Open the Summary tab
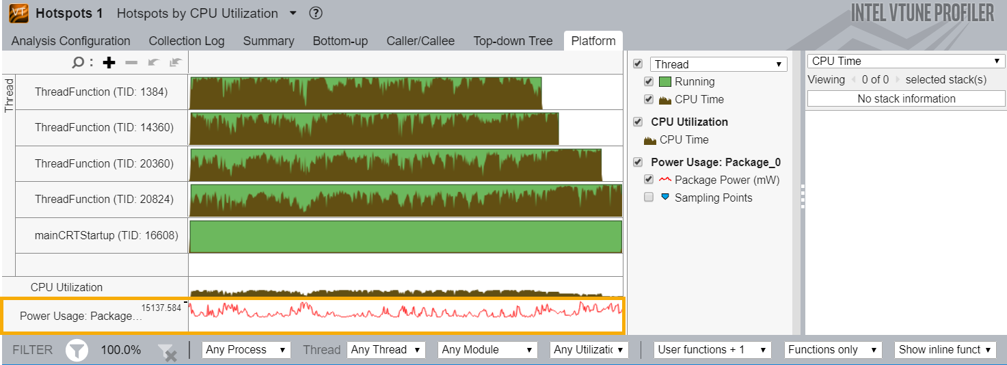 point(269,41)
